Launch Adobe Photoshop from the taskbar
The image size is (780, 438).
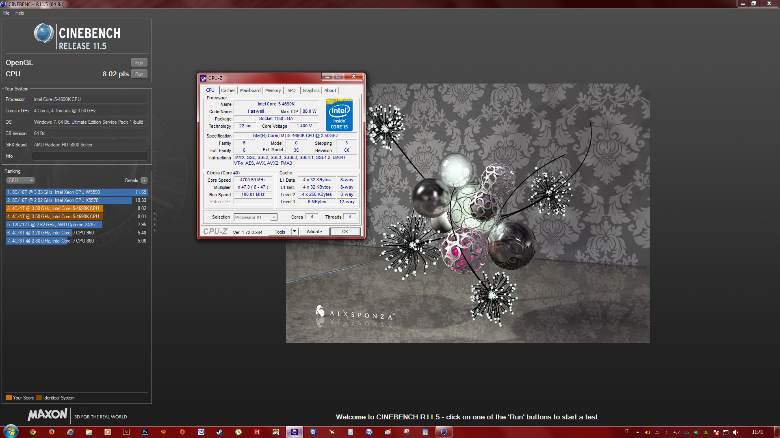(x=145, y=432)
